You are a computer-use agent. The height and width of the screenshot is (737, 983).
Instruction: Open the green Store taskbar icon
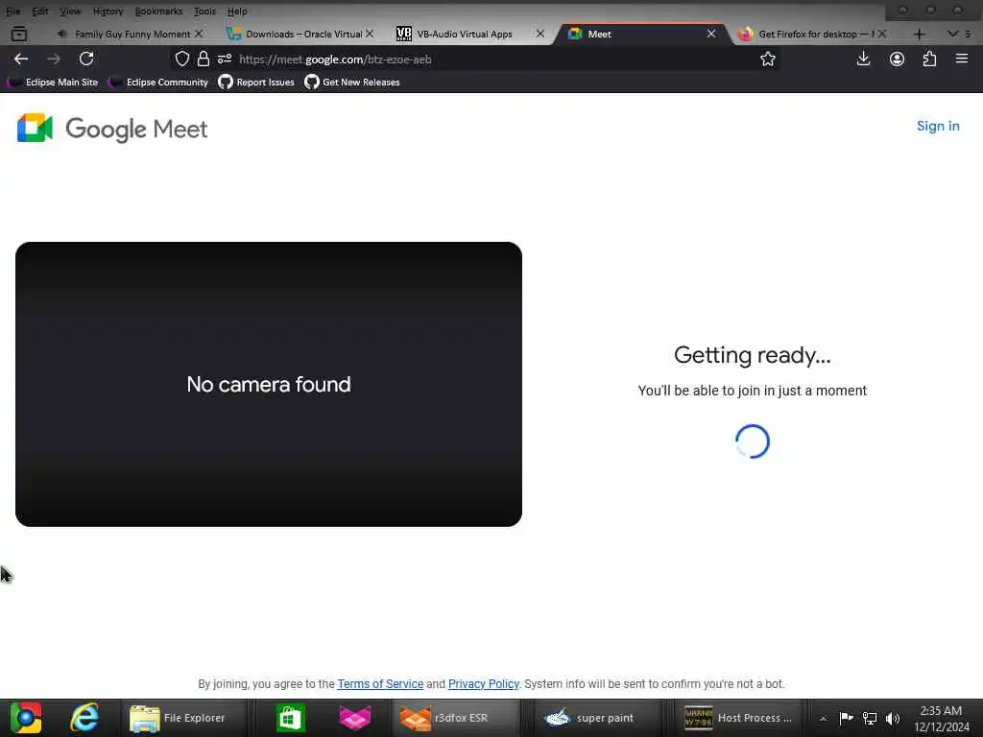(290, 718)
